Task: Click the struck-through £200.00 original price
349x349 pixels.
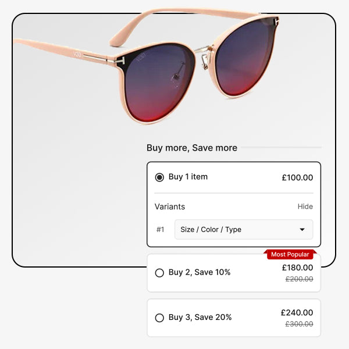Action: pos(300,279)
